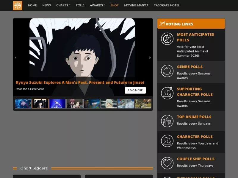The height and width of the screenshot is (178, 238).
Task: Open the Most Anticipated Polls hourglass icon
Action: pyautogui.click(x=167, y=39)
